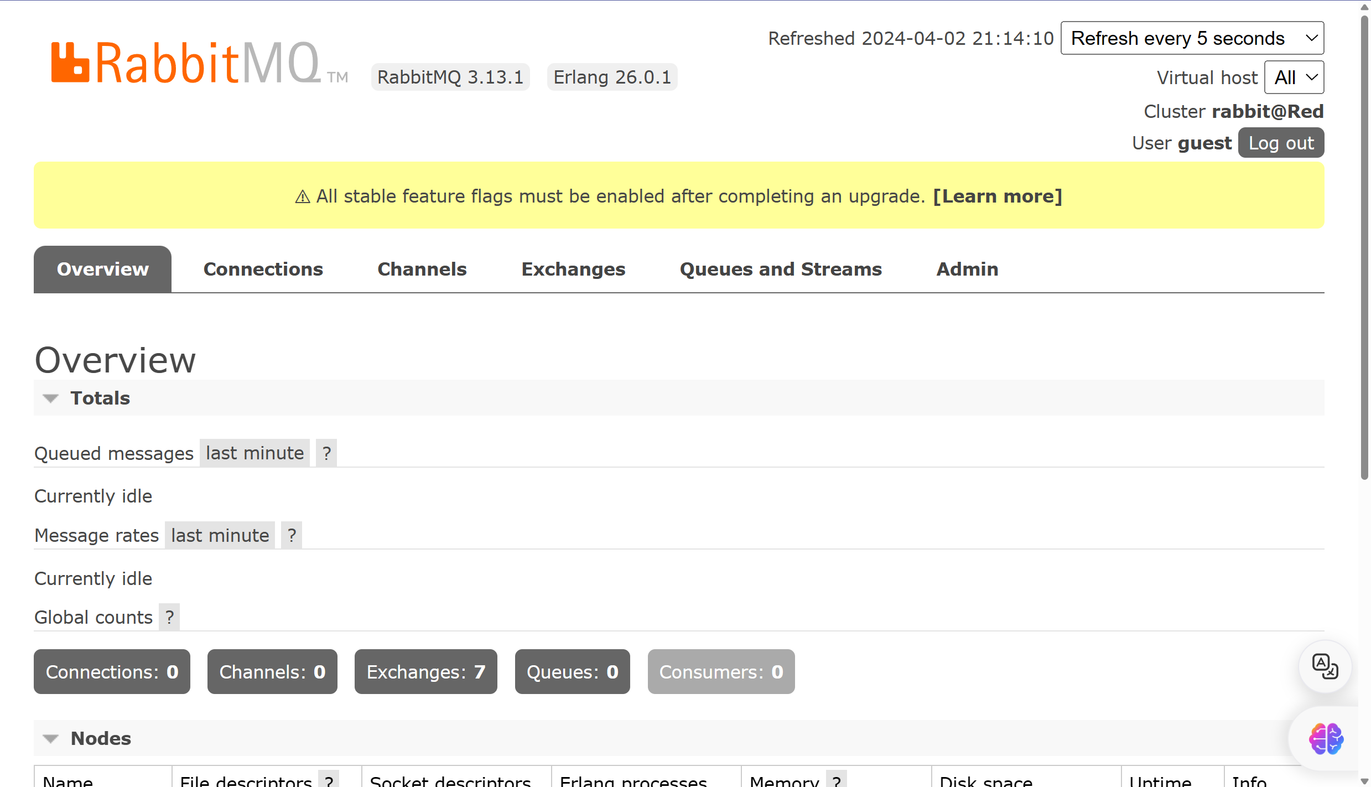The height and width of the screenshot is (787, 1371).
Task: Switch to the Connections tab
Action: pos(263,269)
